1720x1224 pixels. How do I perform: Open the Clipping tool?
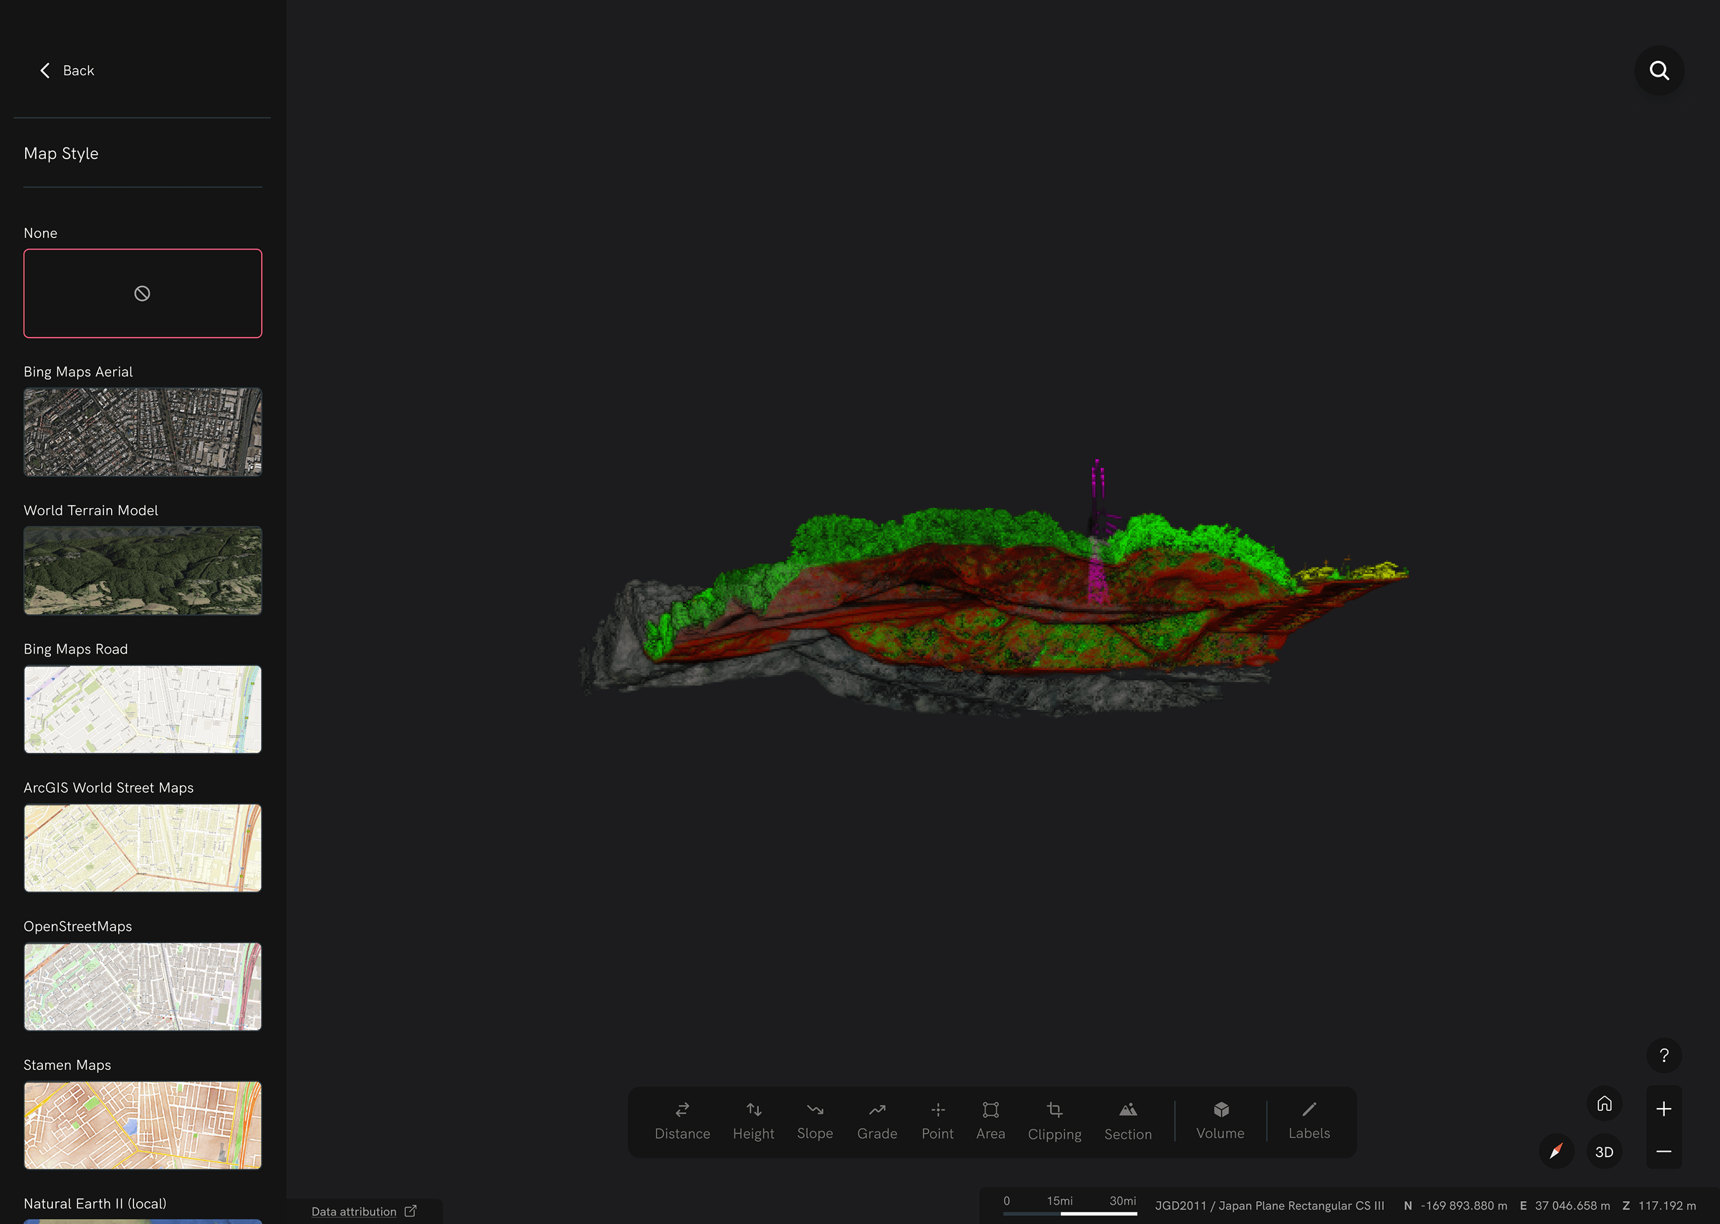coord(1054,1120)
